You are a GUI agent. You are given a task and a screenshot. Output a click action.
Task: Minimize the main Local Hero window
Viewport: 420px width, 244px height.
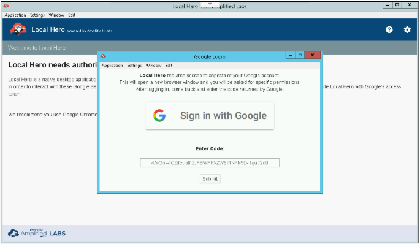pyautogui.click(x=388, y=5)
